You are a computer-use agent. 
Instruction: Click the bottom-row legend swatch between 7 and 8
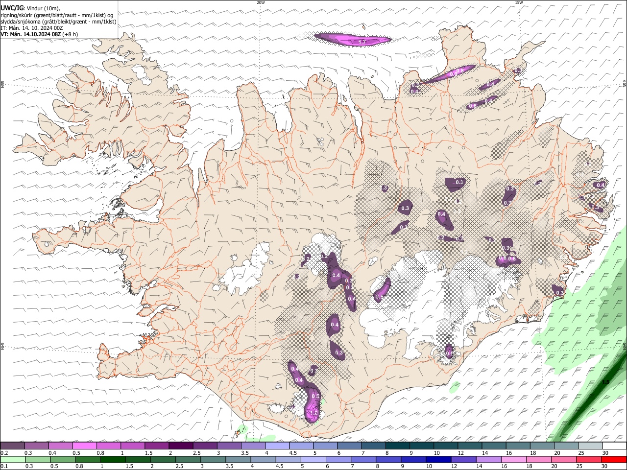pyautogui.click(x=363, y=459)
